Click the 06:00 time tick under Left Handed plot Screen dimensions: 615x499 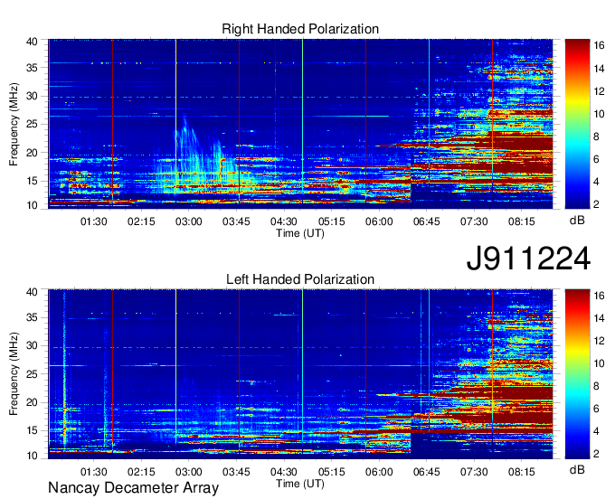(379, 472)
